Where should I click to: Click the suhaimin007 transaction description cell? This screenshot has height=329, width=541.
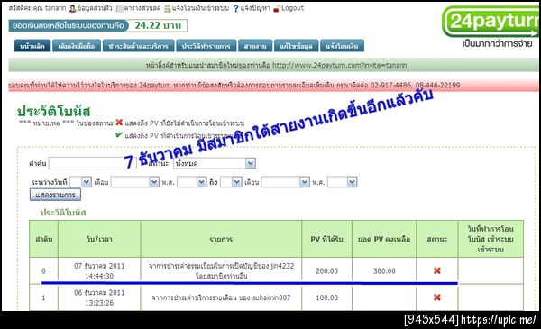coord(221,297)
